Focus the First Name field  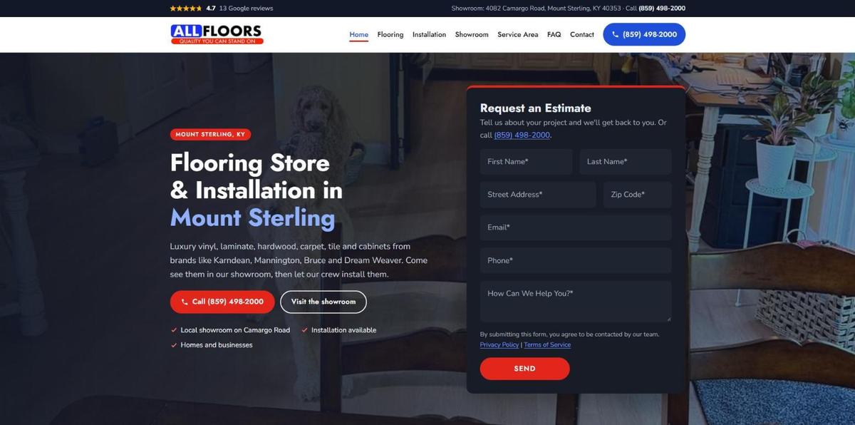coord(526,162)
